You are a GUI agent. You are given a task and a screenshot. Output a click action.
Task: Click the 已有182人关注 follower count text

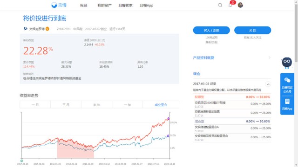(x=252, y=38)
